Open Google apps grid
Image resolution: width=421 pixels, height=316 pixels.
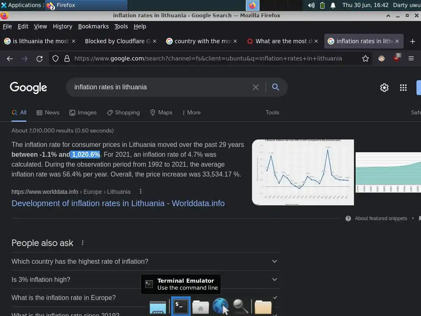click(403, 88)
